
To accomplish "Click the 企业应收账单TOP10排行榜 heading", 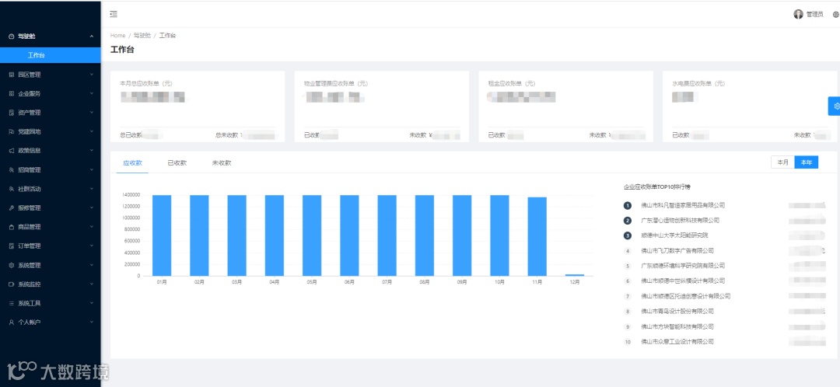I will 657,187.
